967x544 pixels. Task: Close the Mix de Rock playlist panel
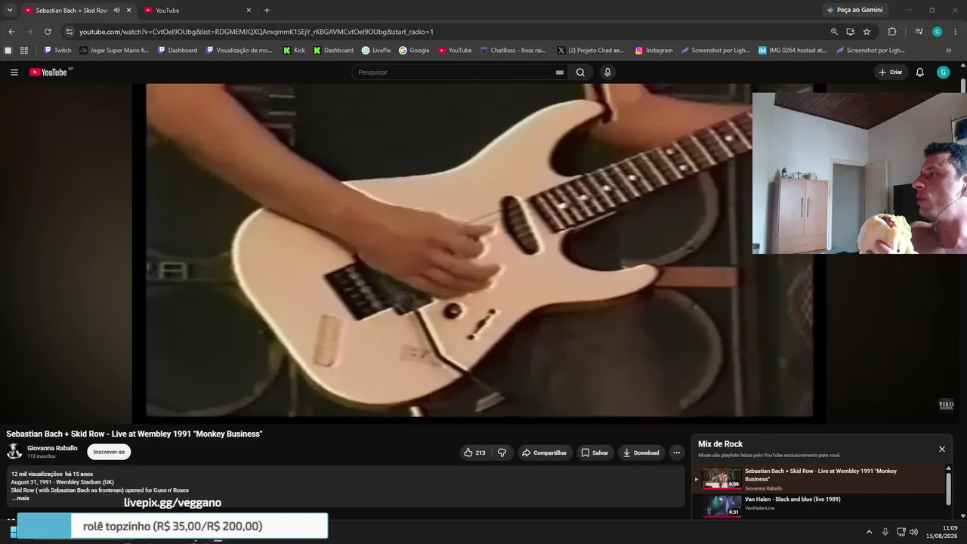coord(942,449)
